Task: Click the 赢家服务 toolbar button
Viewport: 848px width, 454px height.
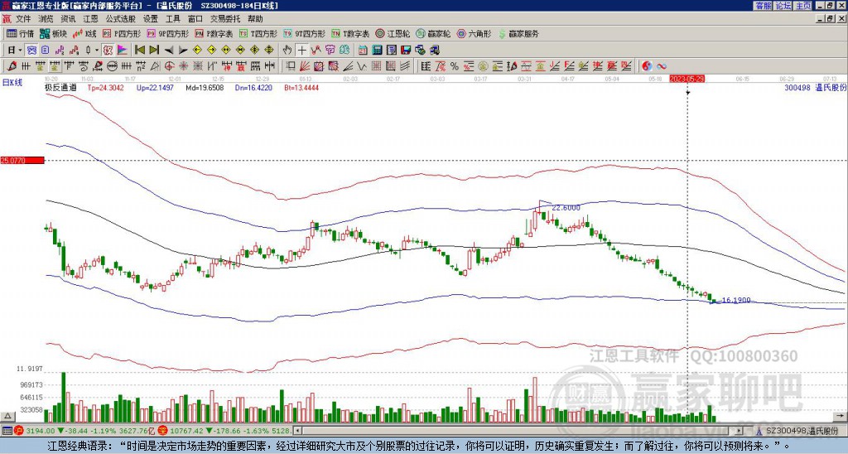Action: (x=518, y=33)
